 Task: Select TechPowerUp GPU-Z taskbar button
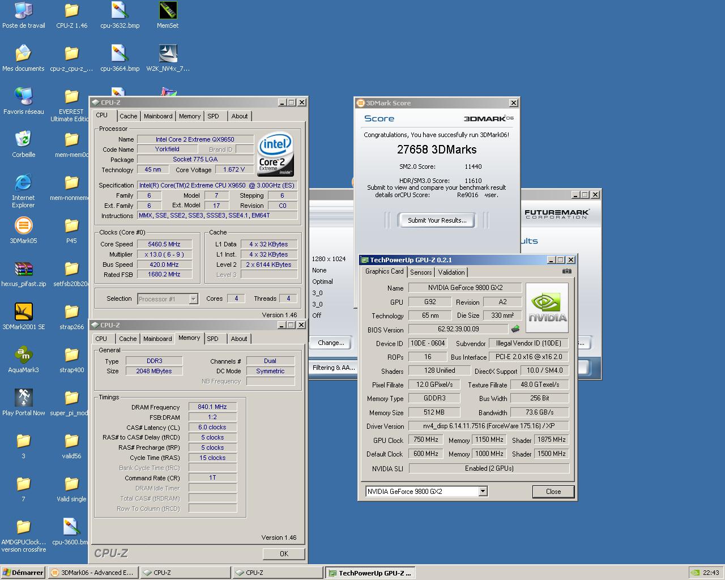point(370,573)
